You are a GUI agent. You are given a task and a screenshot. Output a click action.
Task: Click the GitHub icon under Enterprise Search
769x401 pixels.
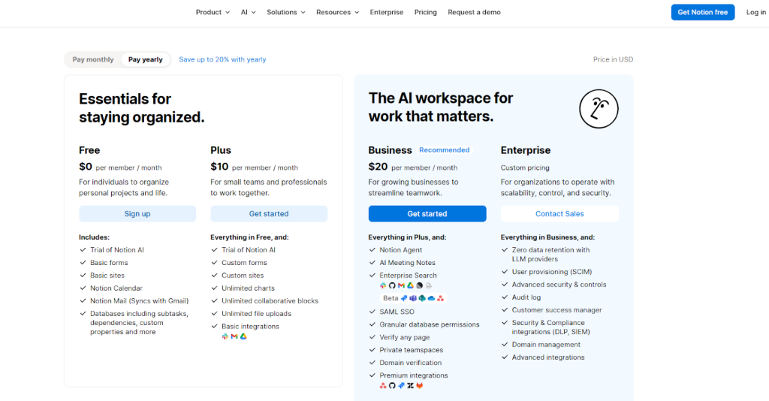[392, 286]
